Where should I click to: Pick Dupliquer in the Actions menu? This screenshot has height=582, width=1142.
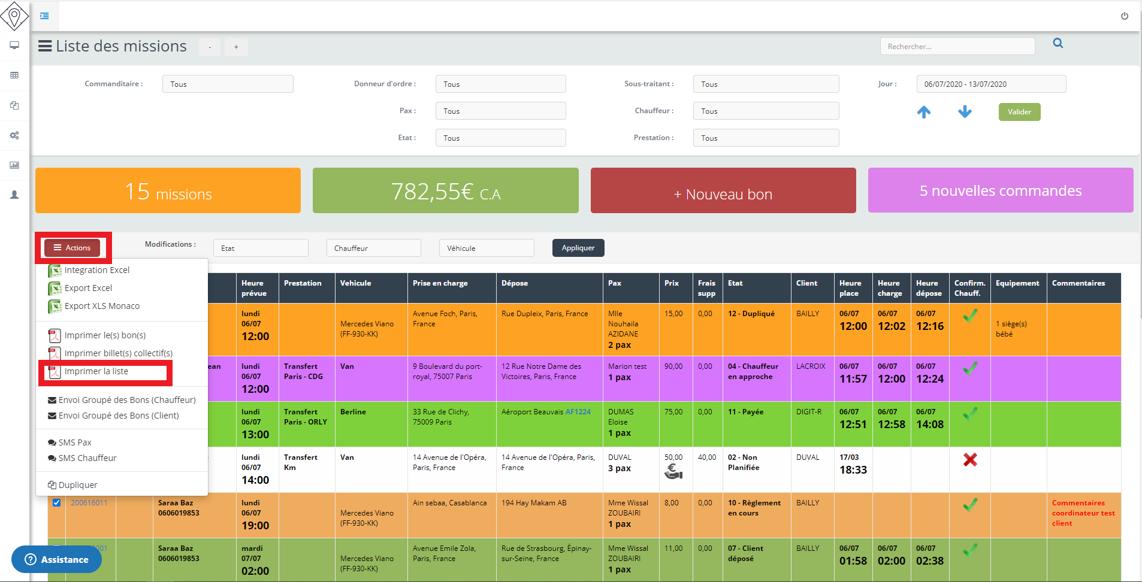(77, 485)
